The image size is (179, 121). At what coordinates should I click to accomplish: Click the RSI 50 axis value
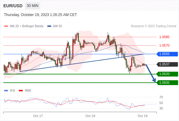coord(161,103)
